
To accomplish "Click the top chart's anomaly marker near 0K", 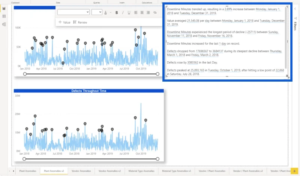I will coord(63,63).
